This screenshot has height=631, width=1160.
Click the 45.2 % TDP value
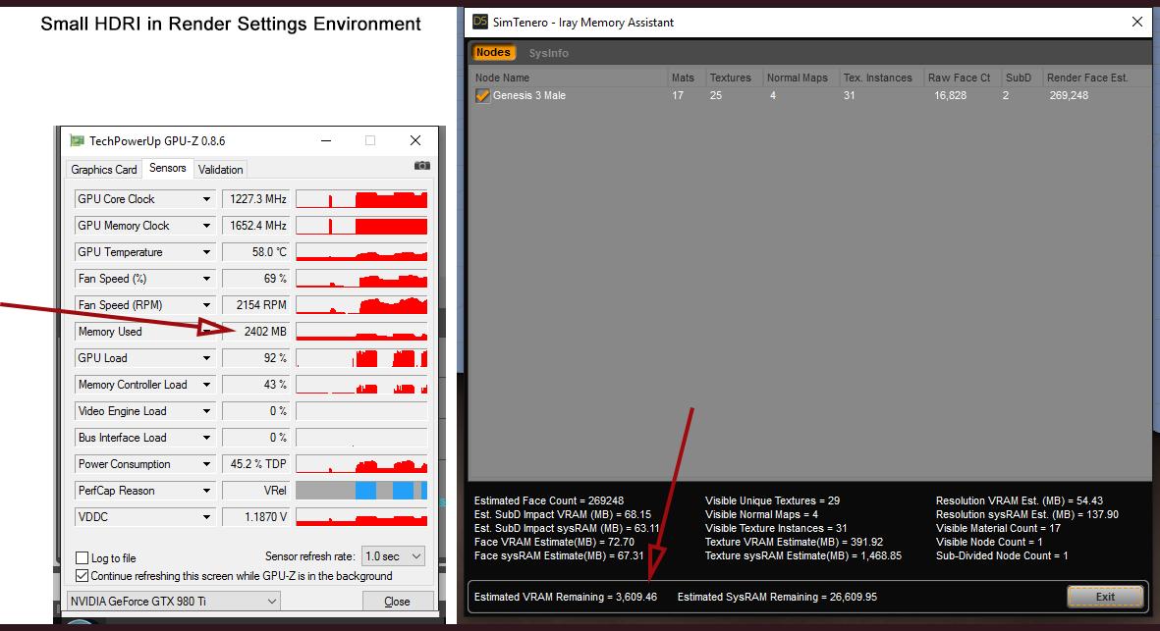pos(256,464)
